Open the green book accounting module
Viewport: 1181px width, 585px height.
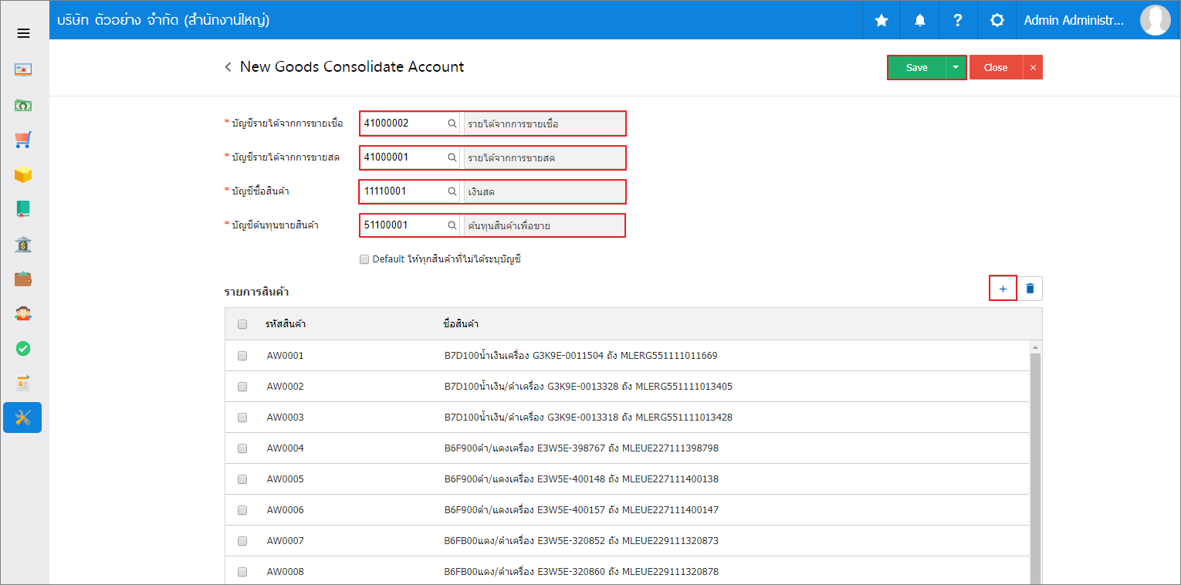pos(22,209)
